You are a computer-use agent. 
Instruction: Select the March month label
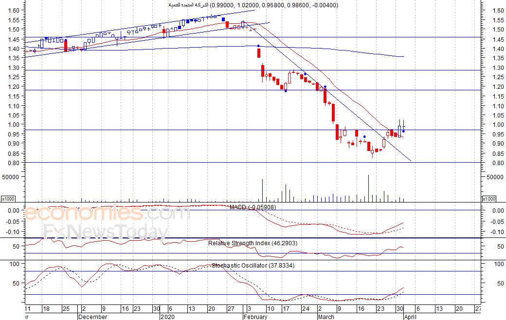(326, 317)
